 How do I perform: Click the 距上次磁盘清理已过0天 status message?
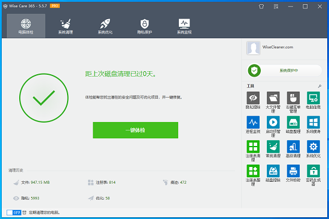click(120, 74)
